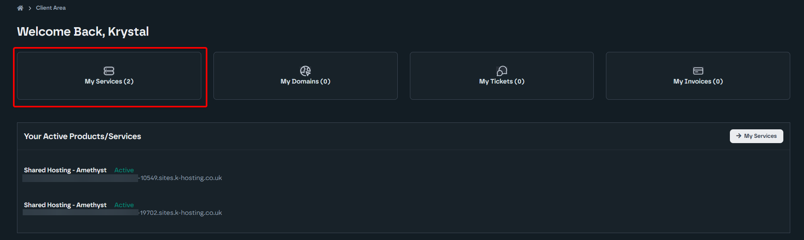Open the My Services (2) tile

tap(109, 76)
